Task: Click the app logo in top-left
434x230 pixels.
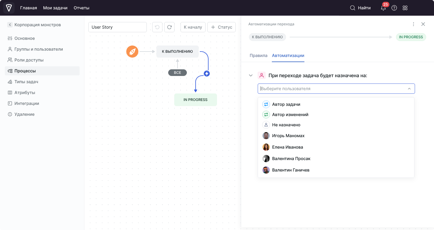Action: pyautogui.click(x=9, y=8)
